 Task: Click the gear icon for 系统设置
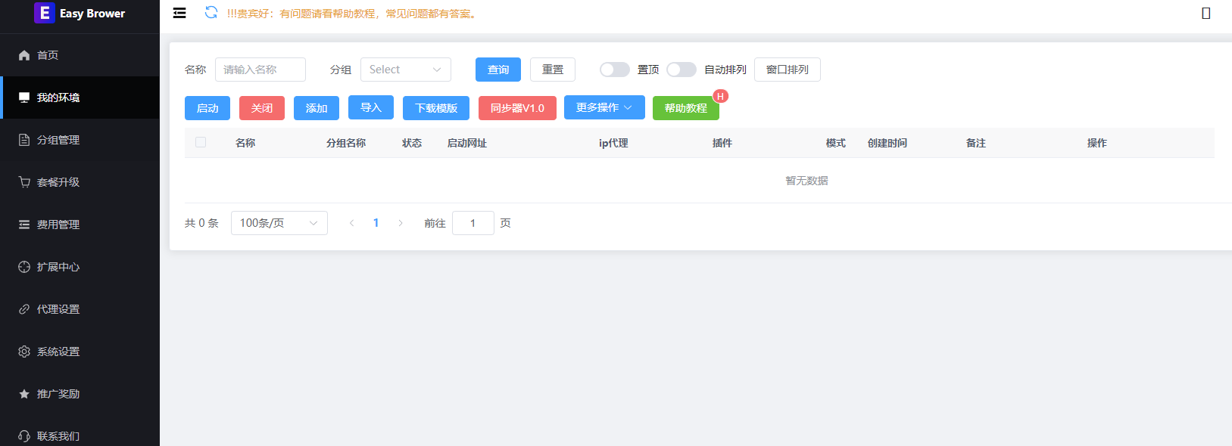click(x=24, y=352)
